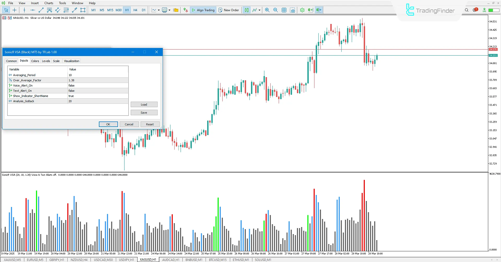Switch to the Colors tab
Viewport: 501px width, 262px height.
pyautogui.click(x=35, y=61)
